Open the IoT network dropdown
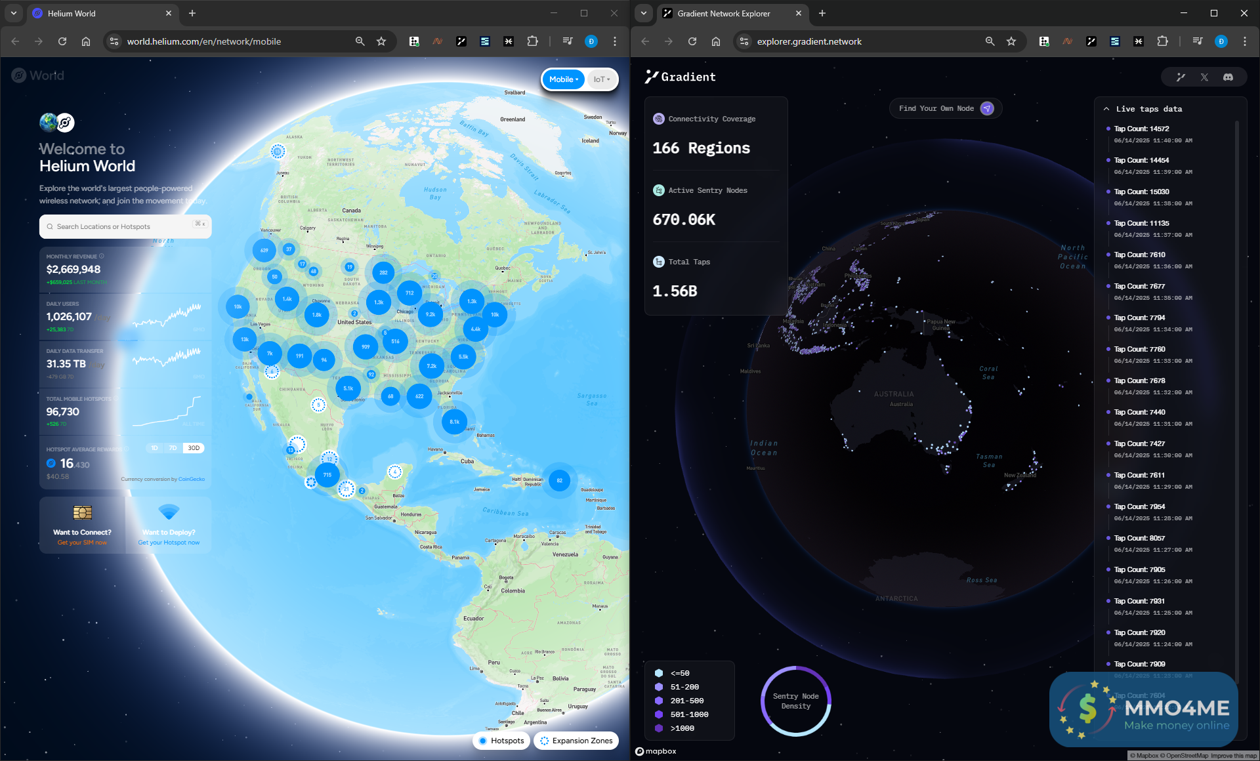The image size is (1260, 761). click(601, 79)
